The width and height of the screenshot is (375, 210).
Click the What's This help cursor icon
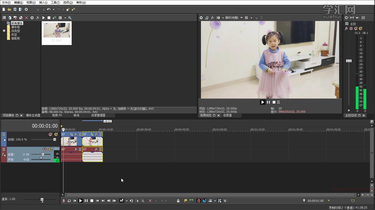point(73,9)
